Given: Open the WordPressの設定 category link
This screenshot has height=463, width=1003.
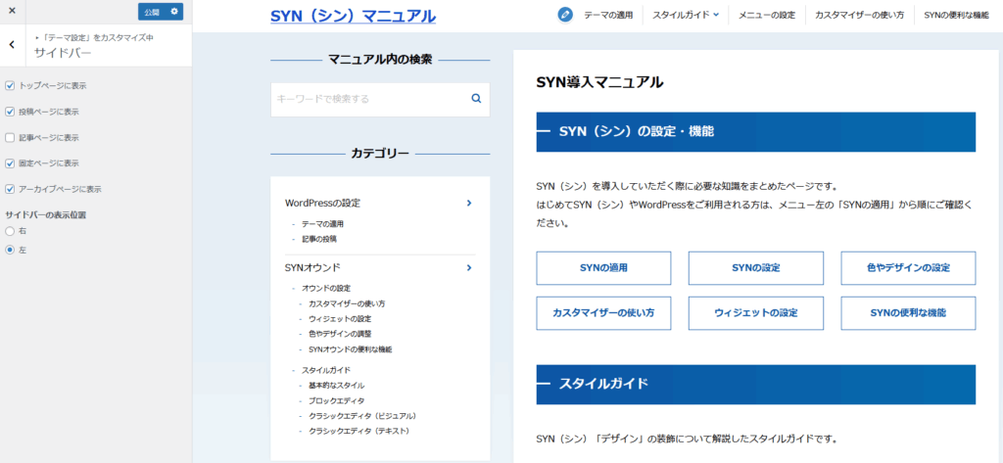Looking at the screenshot, I should pos(322,203).
